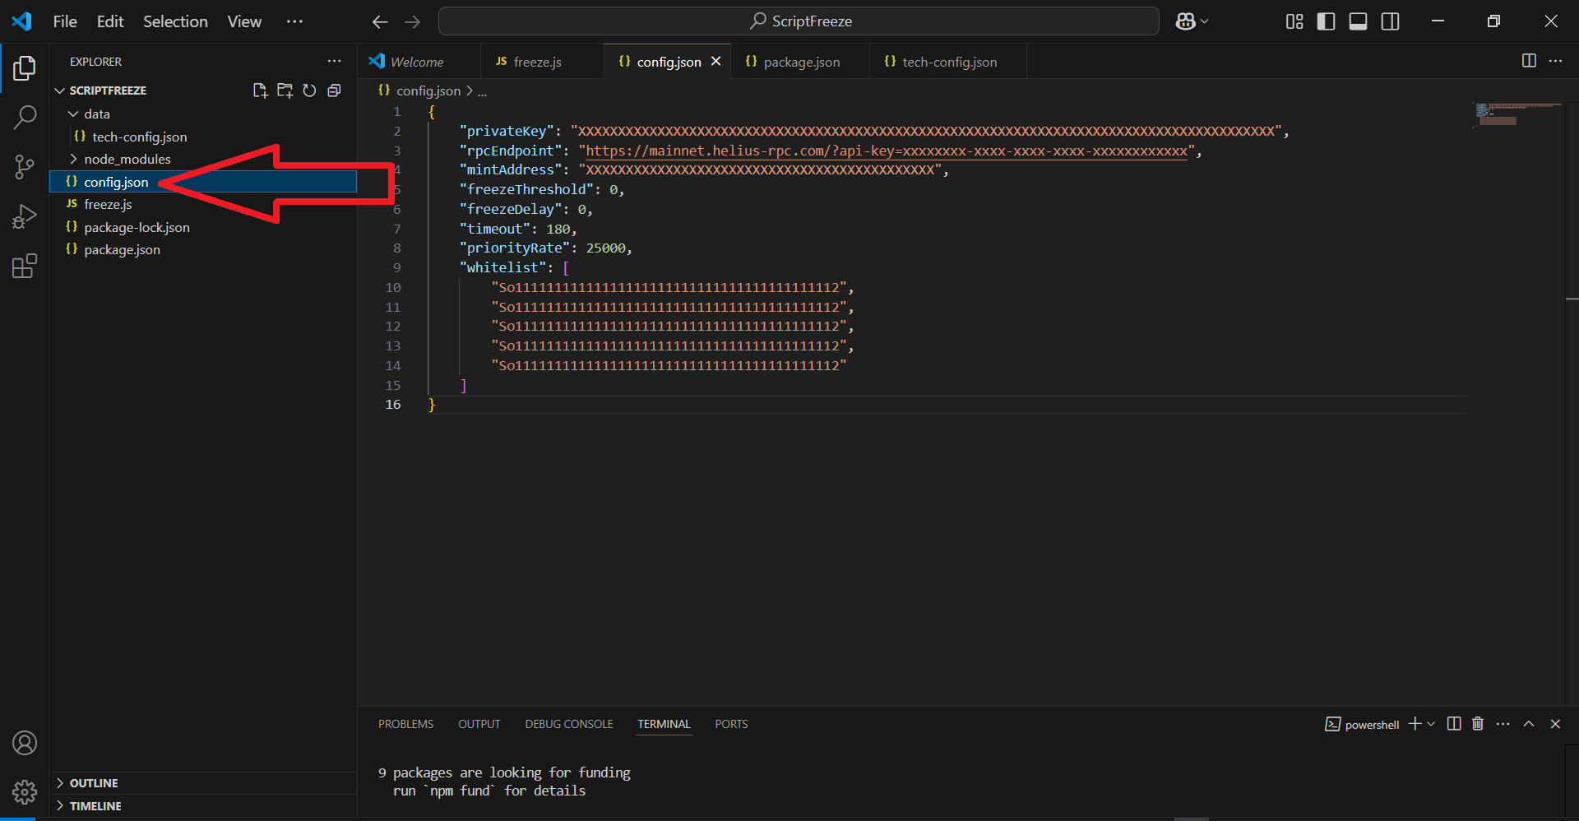Follow the helius-rpc endpoint URL link
Screen dimensions: 1579x821
[887, 151]
